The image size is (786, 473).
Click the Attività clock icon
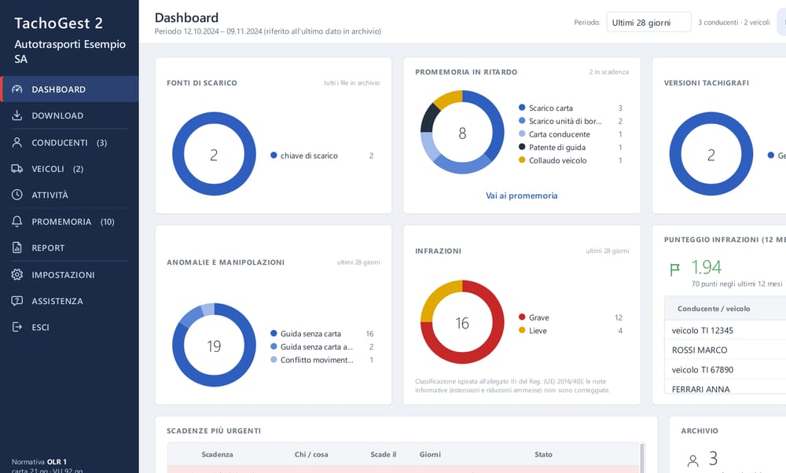click(17, 194)
